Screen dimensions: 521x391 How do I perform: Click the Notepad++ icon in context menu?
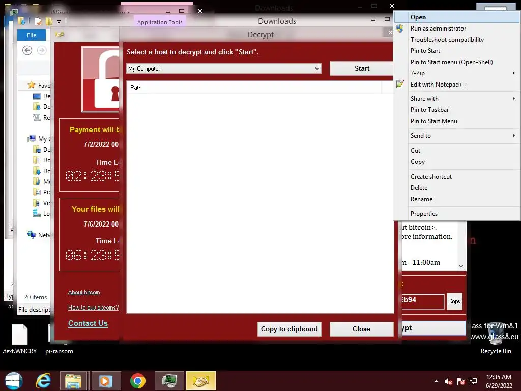tap(400, 84)
